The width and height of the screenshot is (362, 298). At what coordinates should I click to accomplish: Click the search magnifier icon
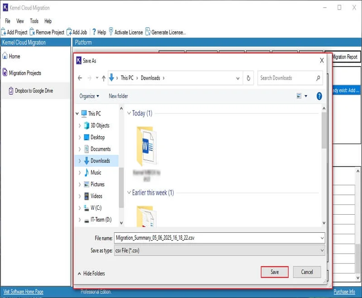(x=318, y=78)
